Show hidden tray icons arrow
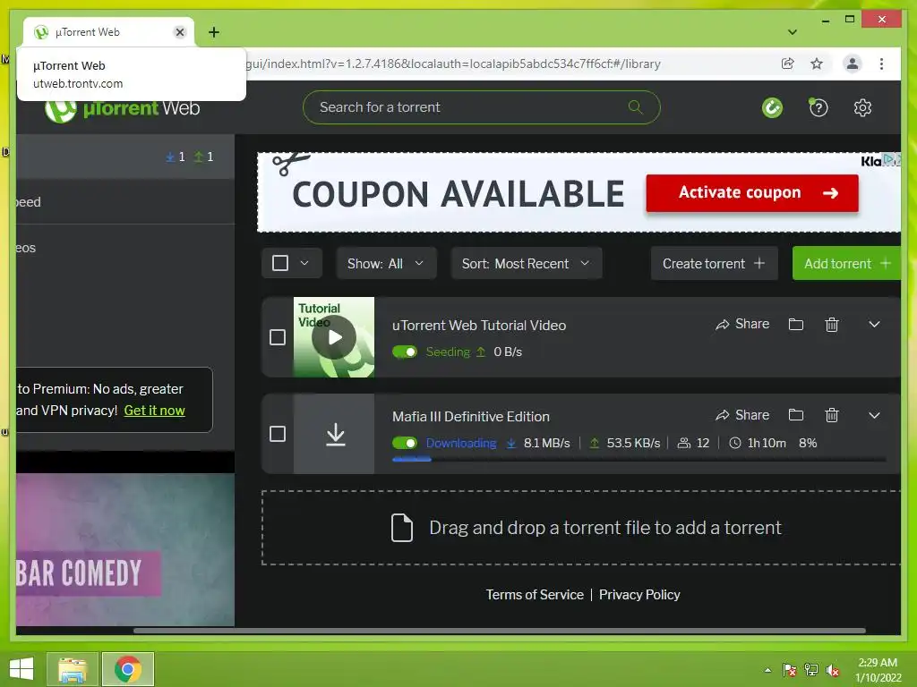 (767, 670)
